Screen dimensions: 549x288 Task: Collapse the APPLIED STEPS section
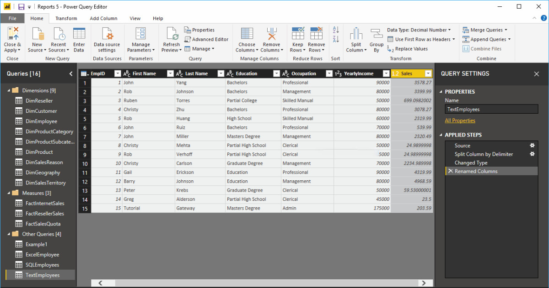(441, 135)
